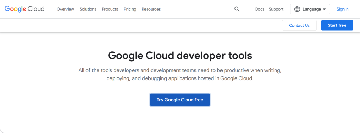Open the Support link
This screenshot has height=133, width=360.
pos(276,9)
